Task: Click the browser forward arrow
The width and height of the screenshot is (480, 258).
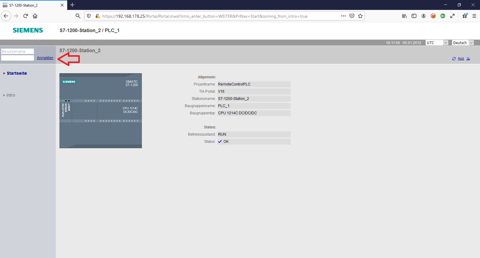Action: coord(16,16)
